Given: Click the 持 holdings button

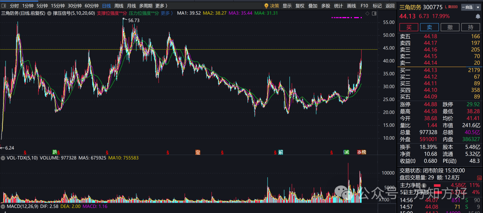Looking at the screenshot, I should pyautogui.click(x=471, y=27).
